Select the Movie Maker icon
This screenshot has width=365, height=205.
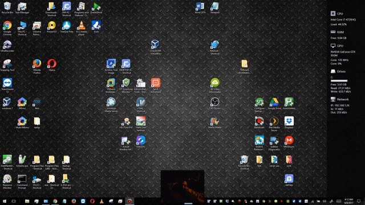tap(214, 123)
